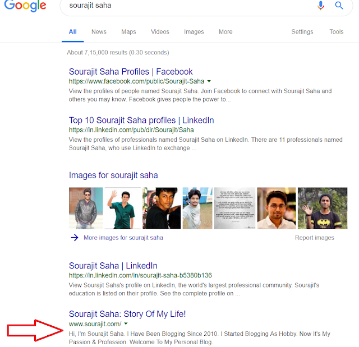The height and width of the screenshot is (347, 359).
Task: Open Top 10 Sourajit Saha profiles LinkedIn
Action: [141, 120]
